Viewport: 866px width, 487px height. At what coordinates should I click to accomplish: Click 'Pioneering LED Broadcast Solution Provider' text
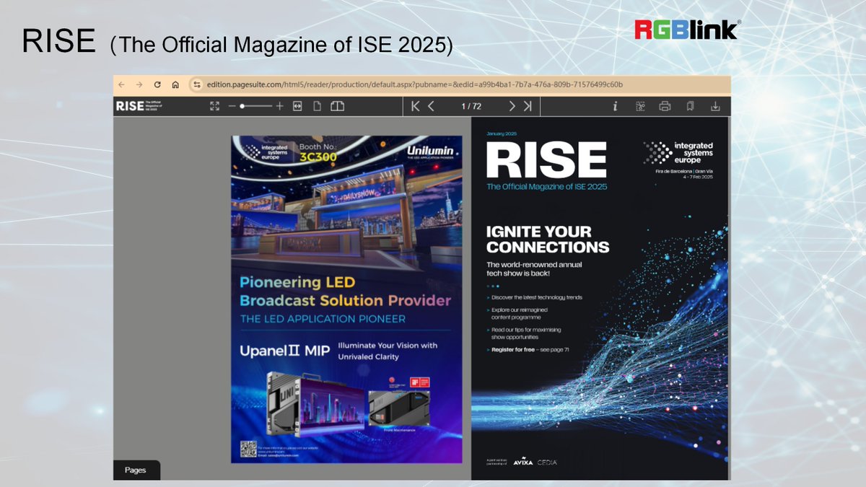pyautogui.click(x=345, y=291)
